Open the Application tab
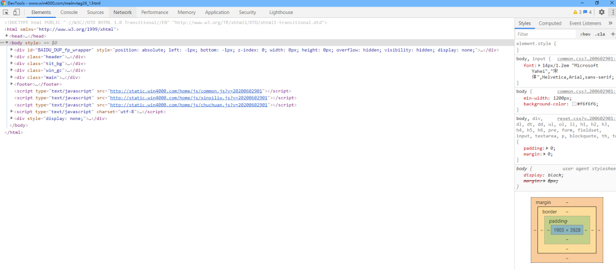Viewport: 616px width, 278px height. click(x=217, y=12)
